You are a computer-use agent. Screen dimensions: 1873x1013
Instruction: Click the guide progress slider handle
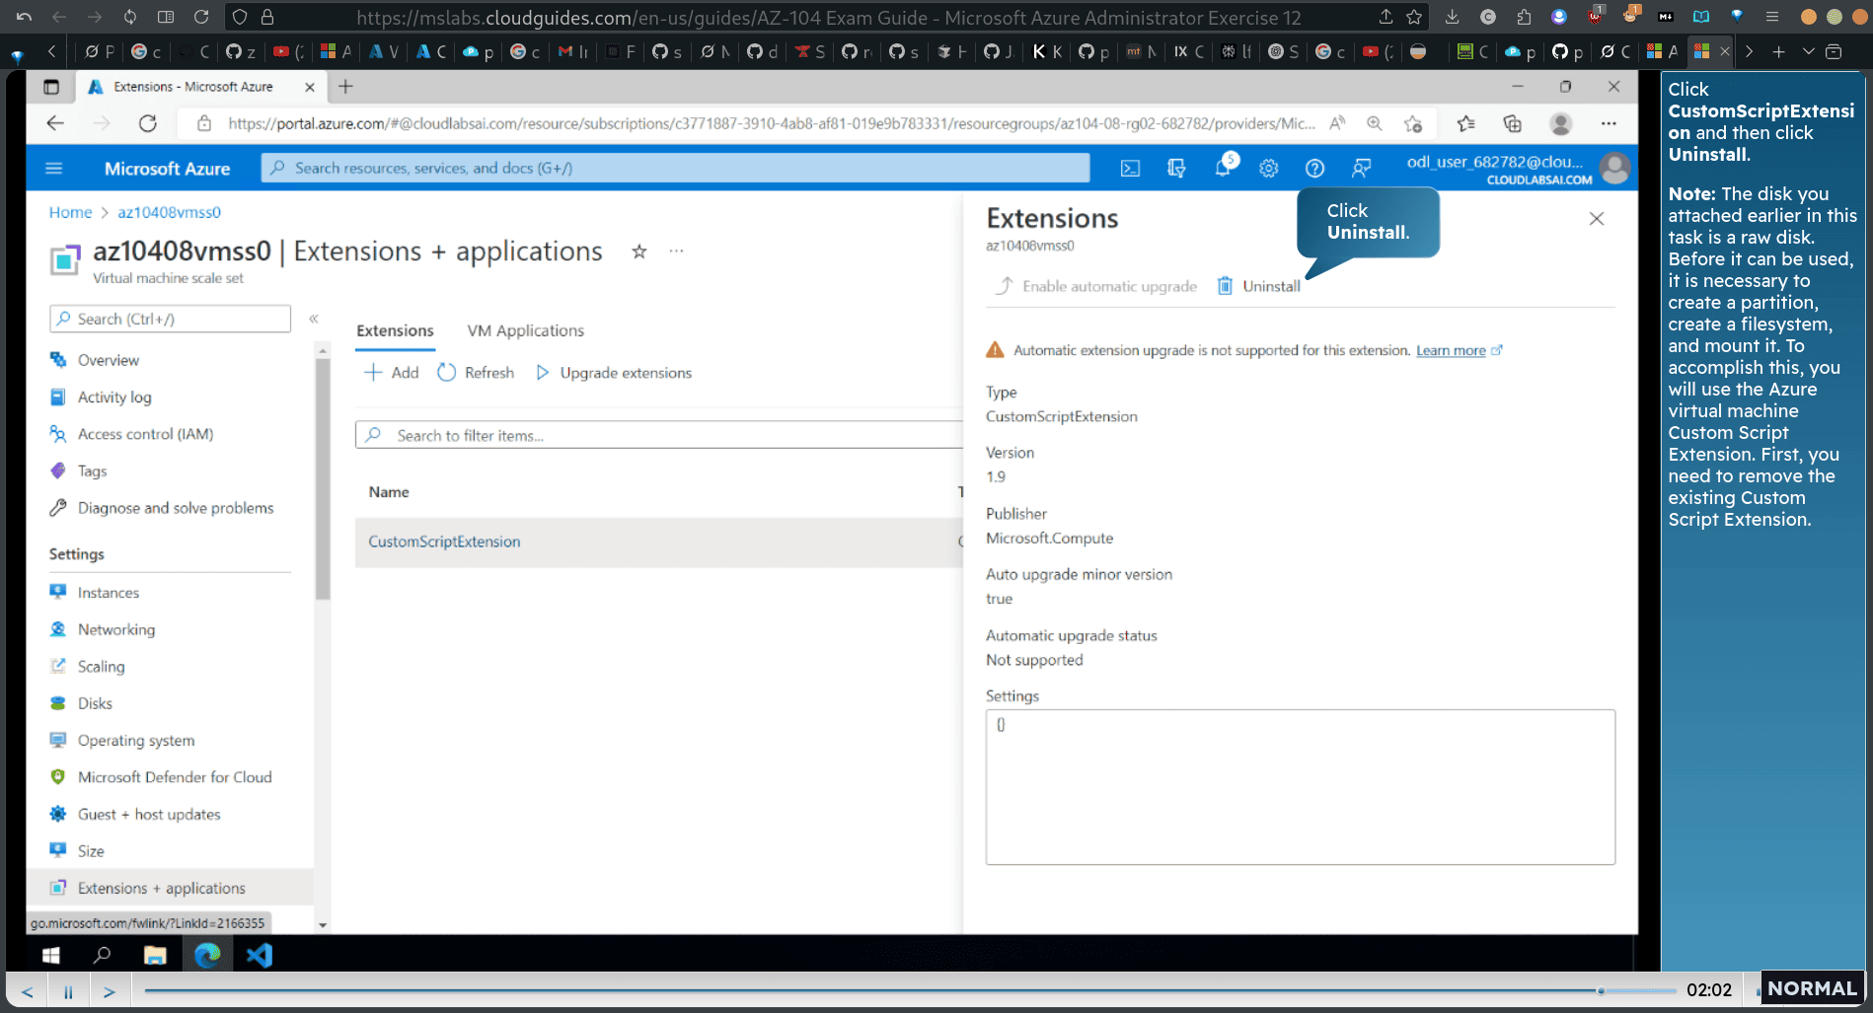1601,990
